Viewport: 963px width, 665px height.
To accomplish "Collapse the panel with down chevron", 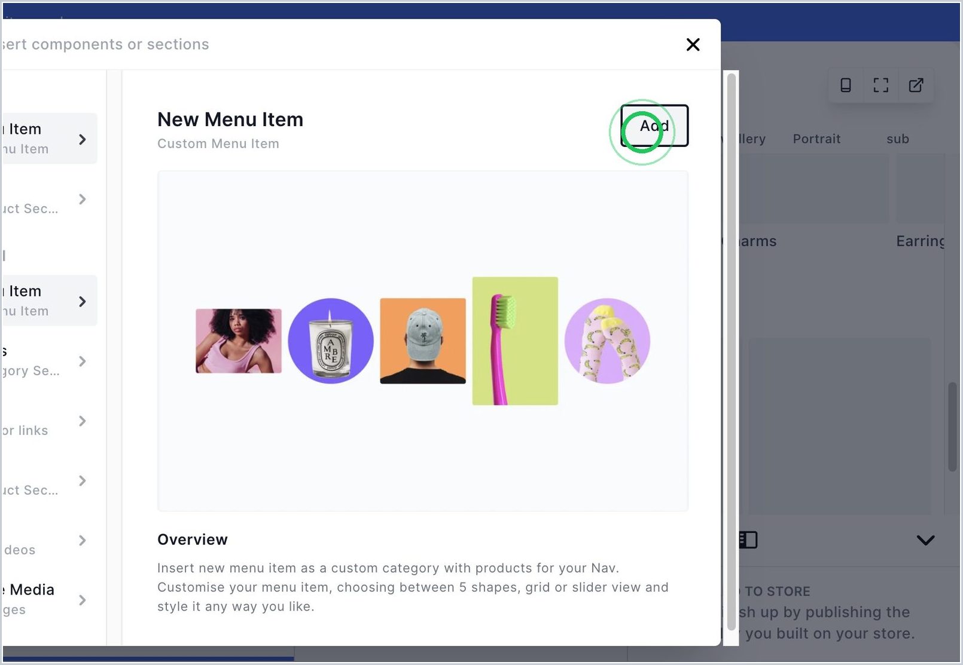I will point(925,540).
